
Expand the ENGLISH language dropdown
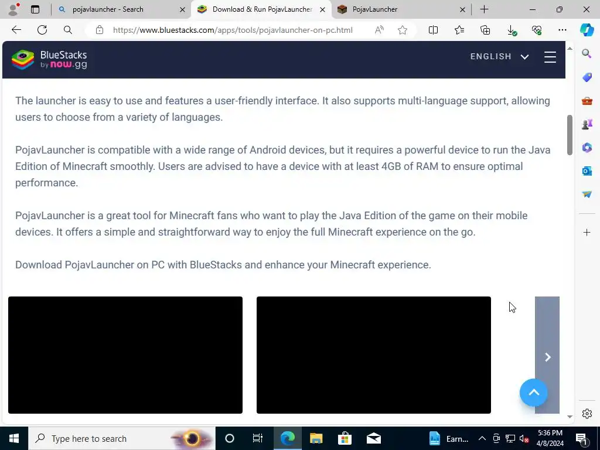[499, 57]
